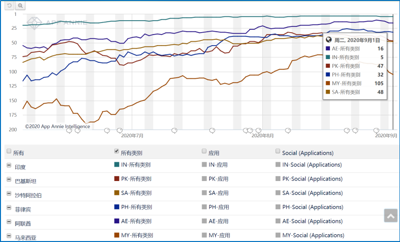Collapse the 巴基斯坦 row
400x242 pixels.
tap(9, 180)
